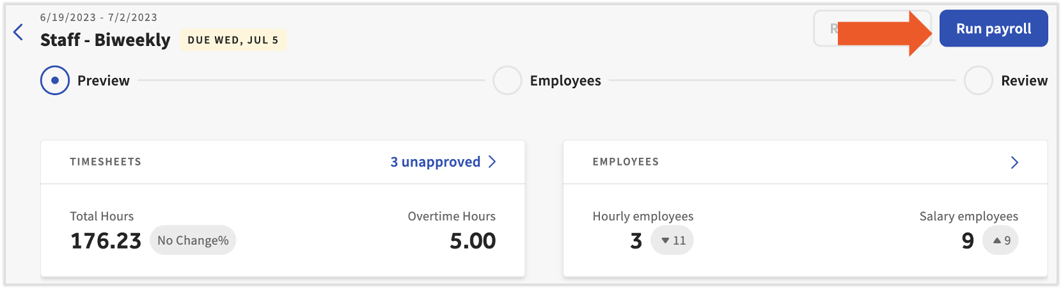1063x290 pixels.
Task: Expand the Employees card chevron arrow
Action: pos(1014,162)
